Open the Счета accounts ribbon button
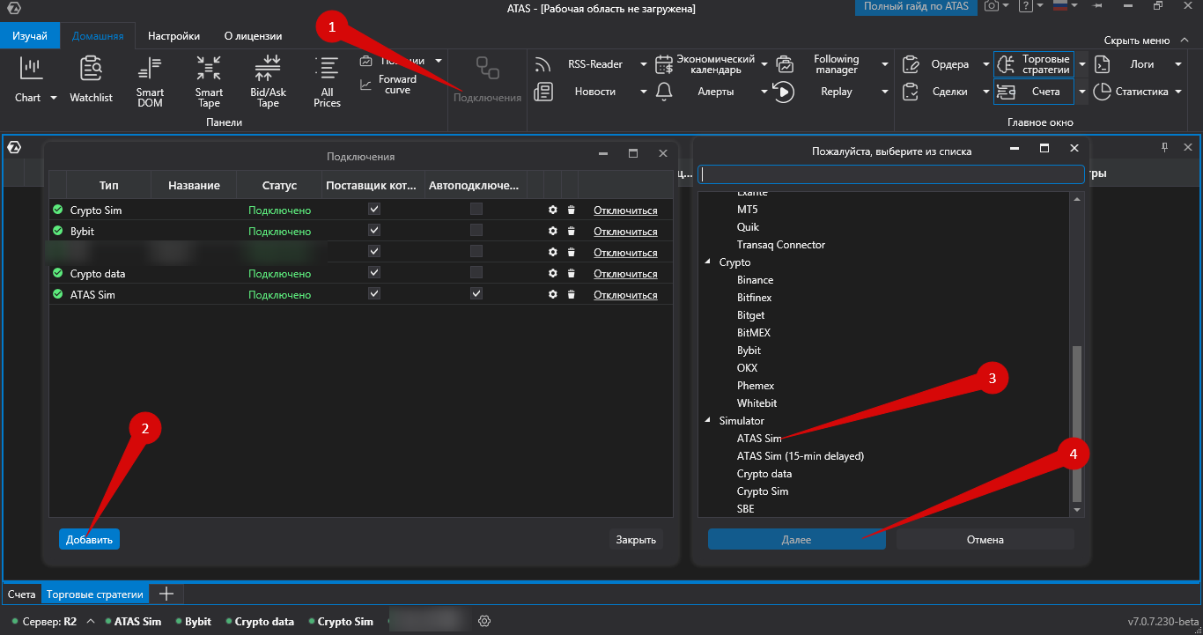 pyautogui.click(x=1034, y=92)
